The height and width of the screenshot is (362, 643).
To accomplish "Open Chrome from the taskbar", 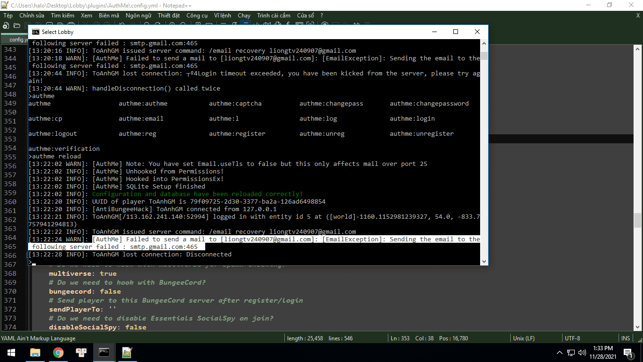I will (x=58, y=353).
